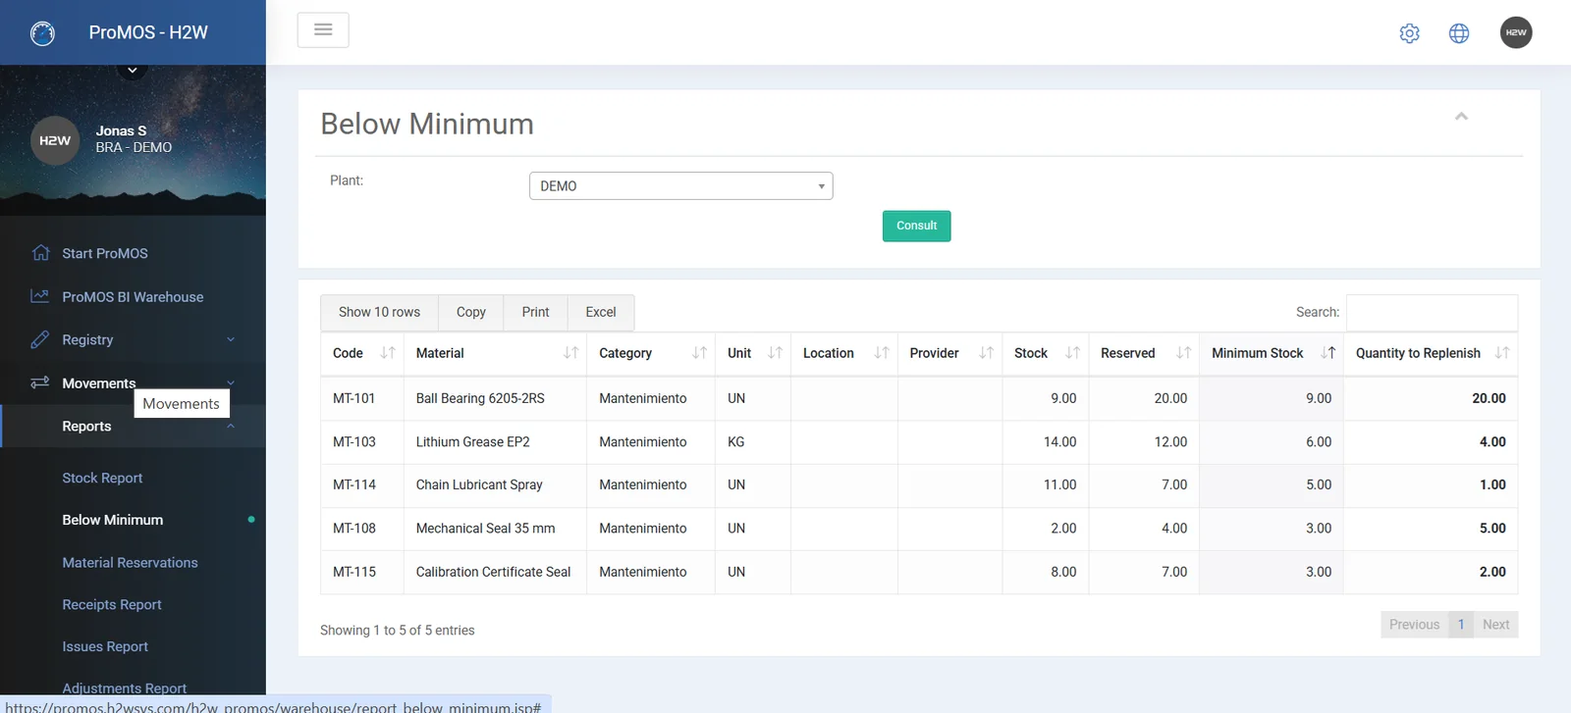Sort by Stock column arrows

click(x=1072, y=353)
